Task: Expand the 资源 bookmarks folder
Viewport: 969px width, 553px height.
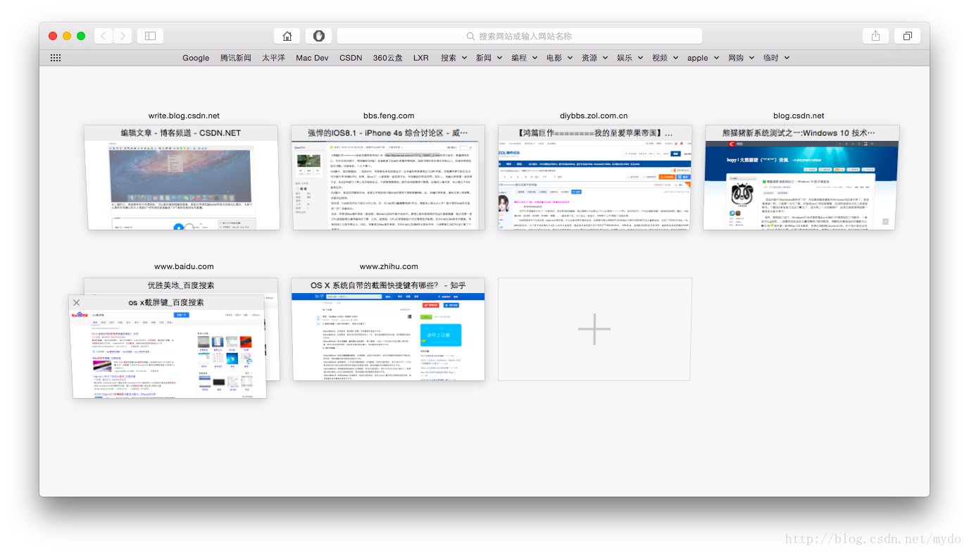Action: click(594, 58)
